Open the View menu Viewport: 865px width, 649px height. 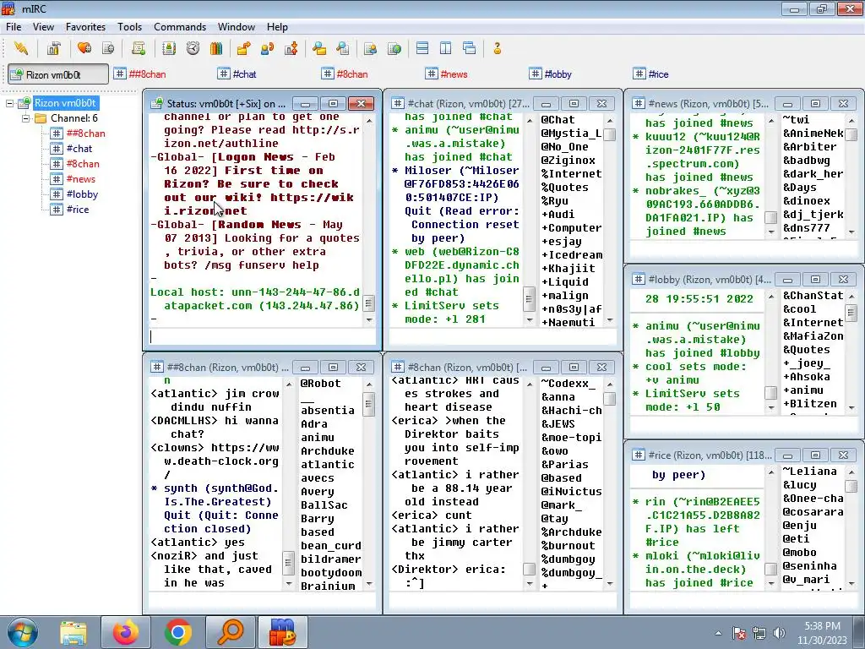(43, 26)
